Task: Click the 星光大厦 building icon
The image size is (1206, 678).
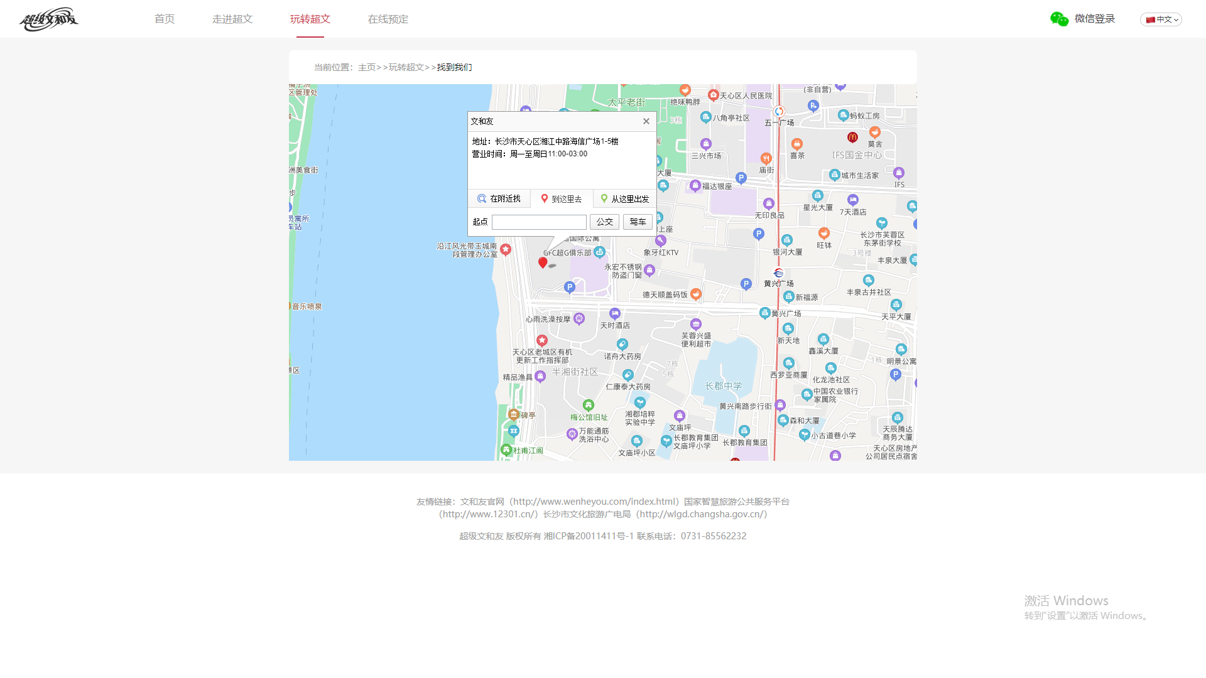Action: coord(817,196)
